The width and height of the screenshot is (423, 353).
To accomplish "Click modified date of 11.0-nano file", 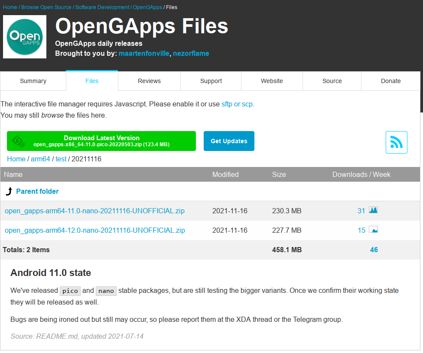I will (230, 211).
